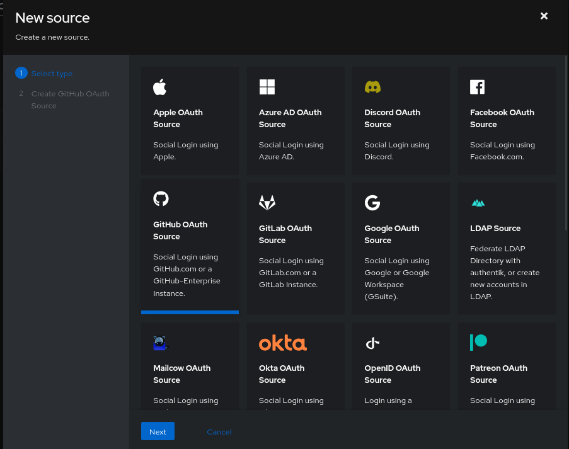Click the 'Create a new source.' subtitle

click(x=52, y=37)
